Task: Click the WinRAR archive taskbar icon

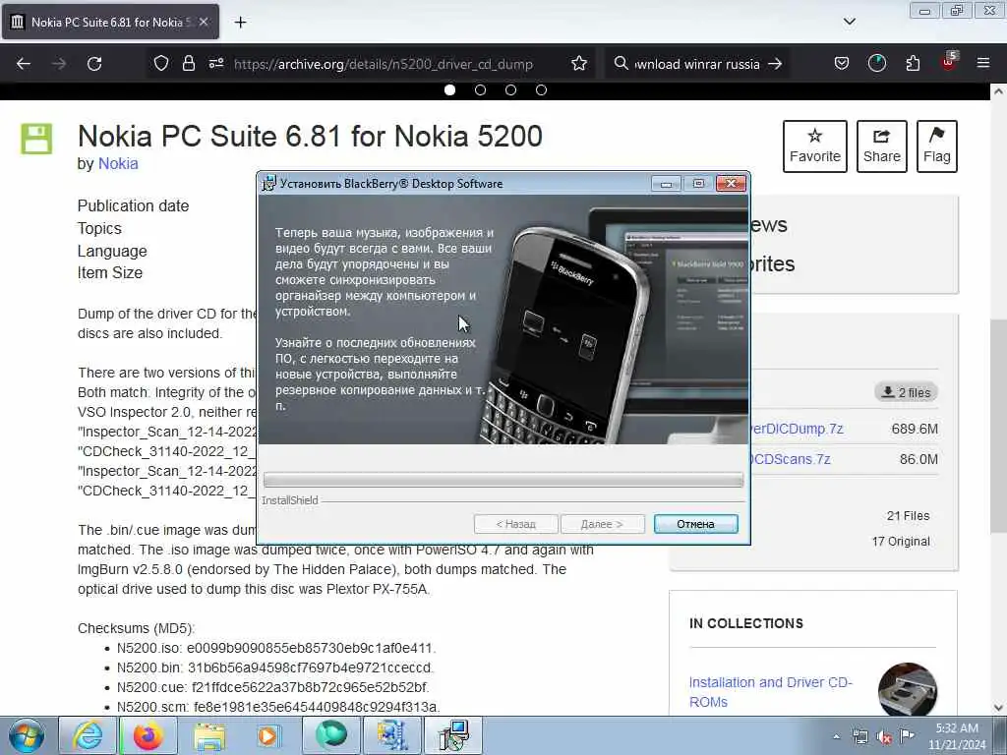Action: pos(391,735)
